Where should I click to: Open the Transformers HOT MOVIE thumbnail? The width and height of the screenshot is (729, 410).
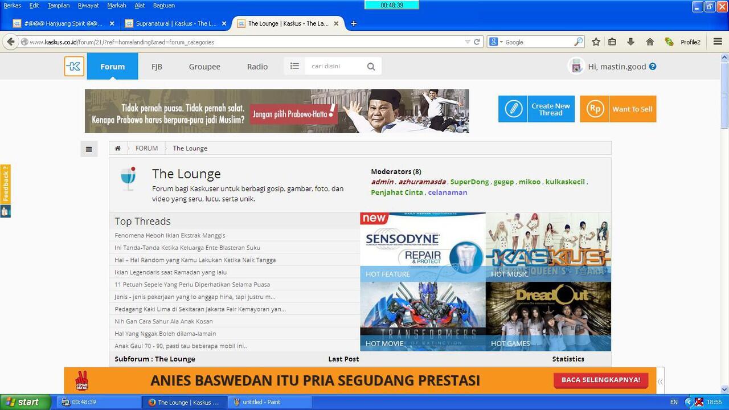click(x=423, y=317)
